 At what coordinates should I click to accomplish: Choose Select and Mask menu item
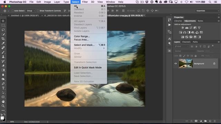point(89,45)
